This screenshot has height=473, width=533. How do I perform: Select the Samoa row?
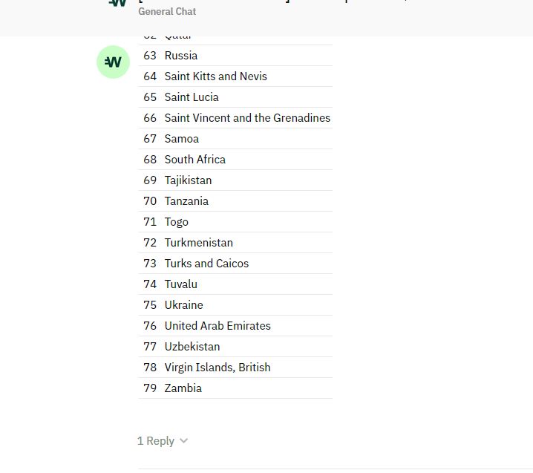(235, 139)
